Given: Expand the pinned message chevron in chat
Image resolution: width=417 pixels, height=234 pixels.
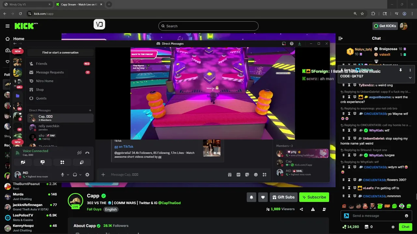Looking at the screenshot, I should point(410,77).
